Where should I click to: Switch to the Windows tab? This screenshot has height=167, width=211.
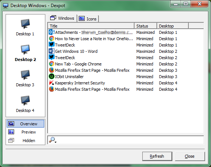62,18
